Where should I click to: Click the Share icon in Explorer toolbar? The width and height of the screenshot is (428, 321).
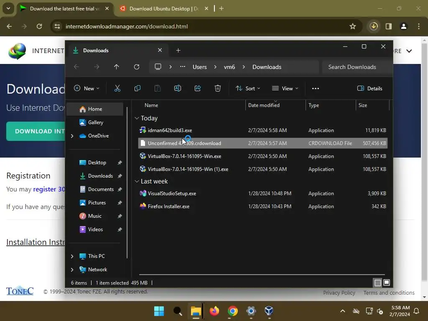click(198, 88)
